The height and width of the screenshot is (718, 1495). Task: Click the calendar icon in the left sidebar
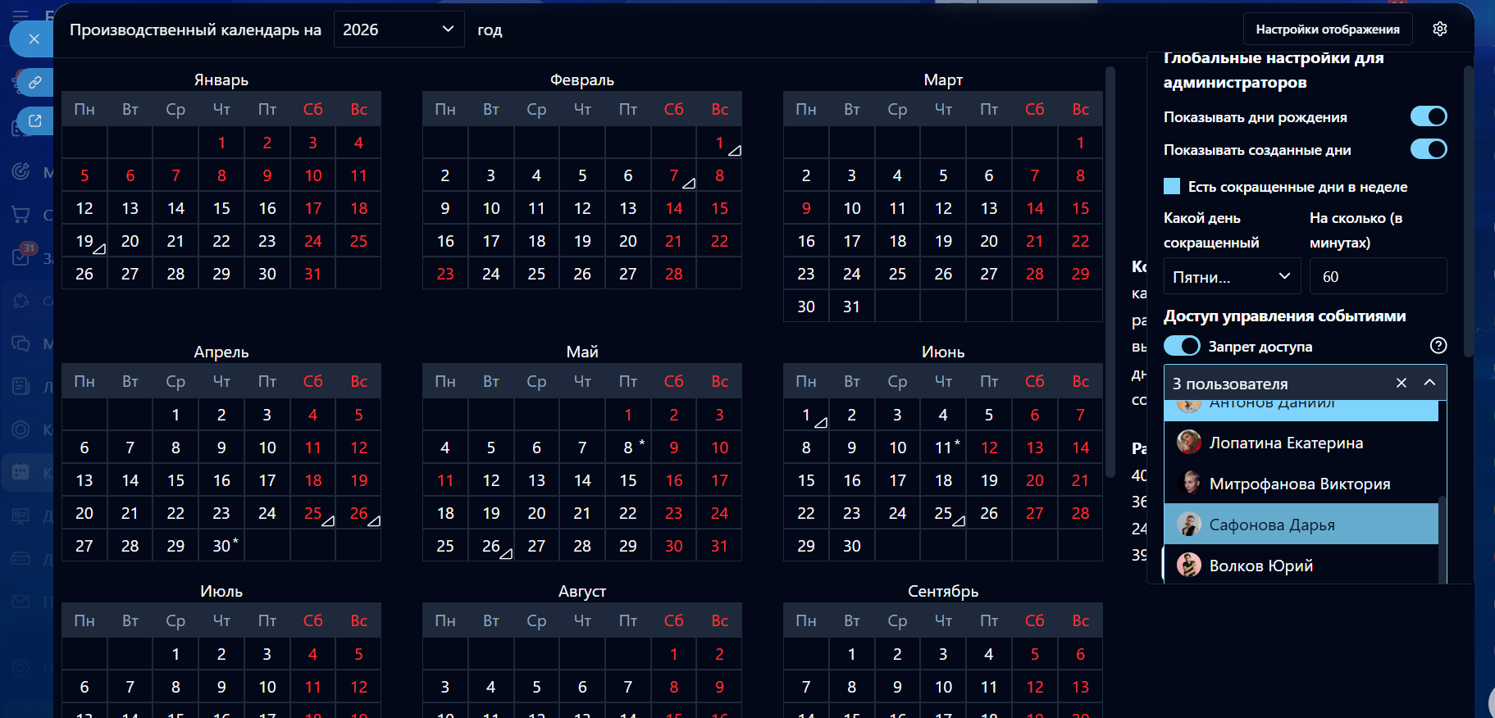(x=21, y=472)
